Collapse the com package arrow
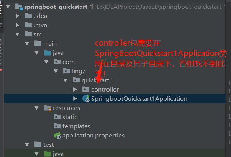 click(x=46, y=62)
